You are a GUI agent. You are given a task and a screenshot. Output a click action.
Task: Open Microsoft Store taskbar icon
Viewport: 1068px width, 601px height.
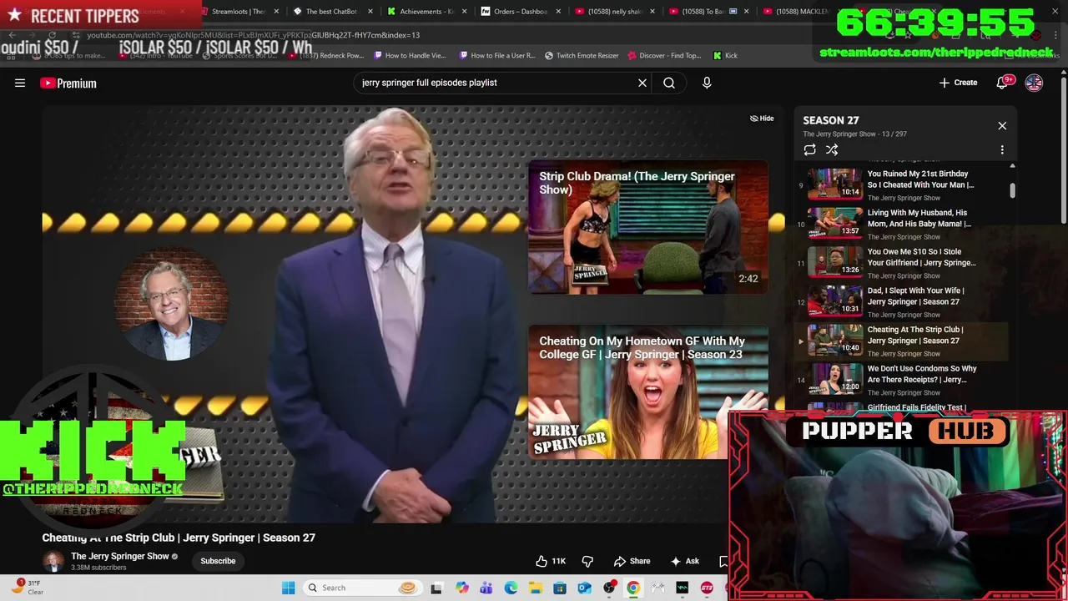(560, 588)
